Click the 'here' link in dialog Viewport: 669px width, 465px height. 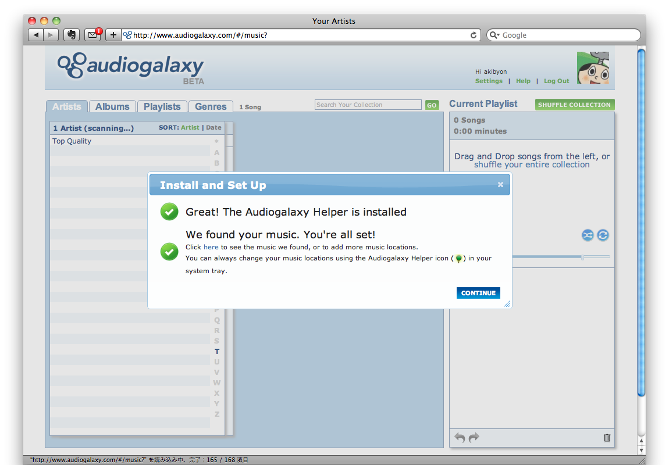211,247
